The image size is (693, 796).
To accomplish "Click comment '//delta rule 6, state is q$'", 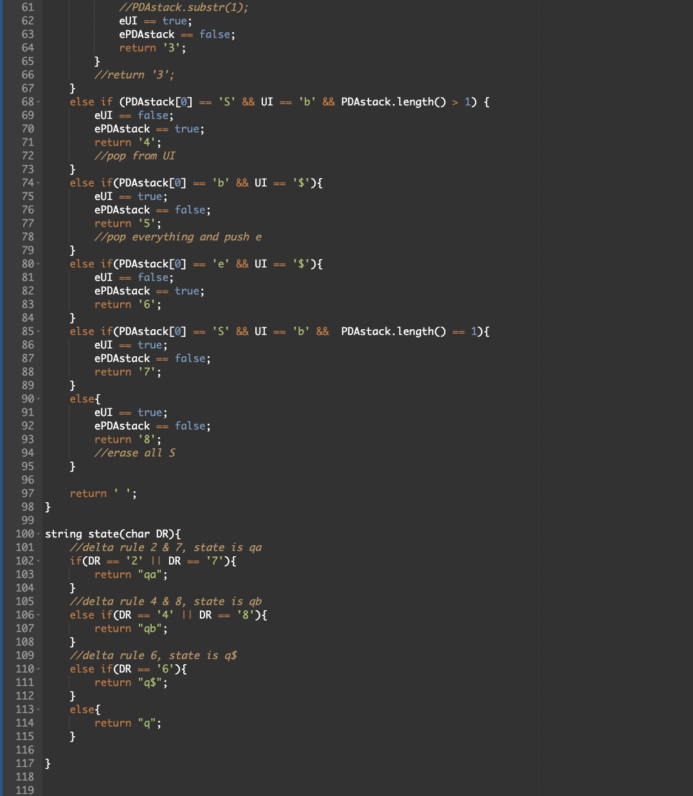I will pos(154,655).
